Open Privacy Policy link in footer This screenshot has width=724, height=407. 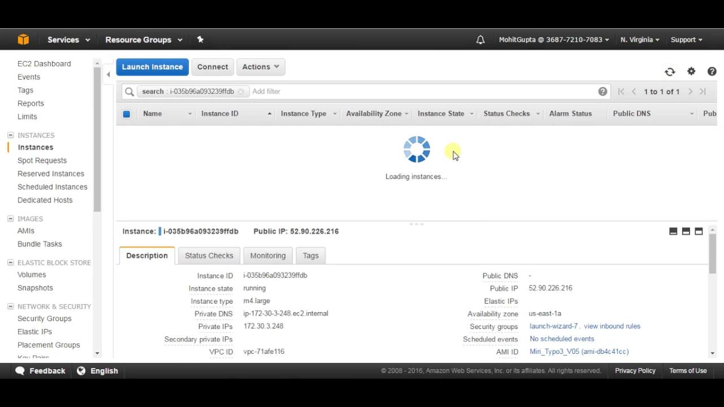(635, 371)
